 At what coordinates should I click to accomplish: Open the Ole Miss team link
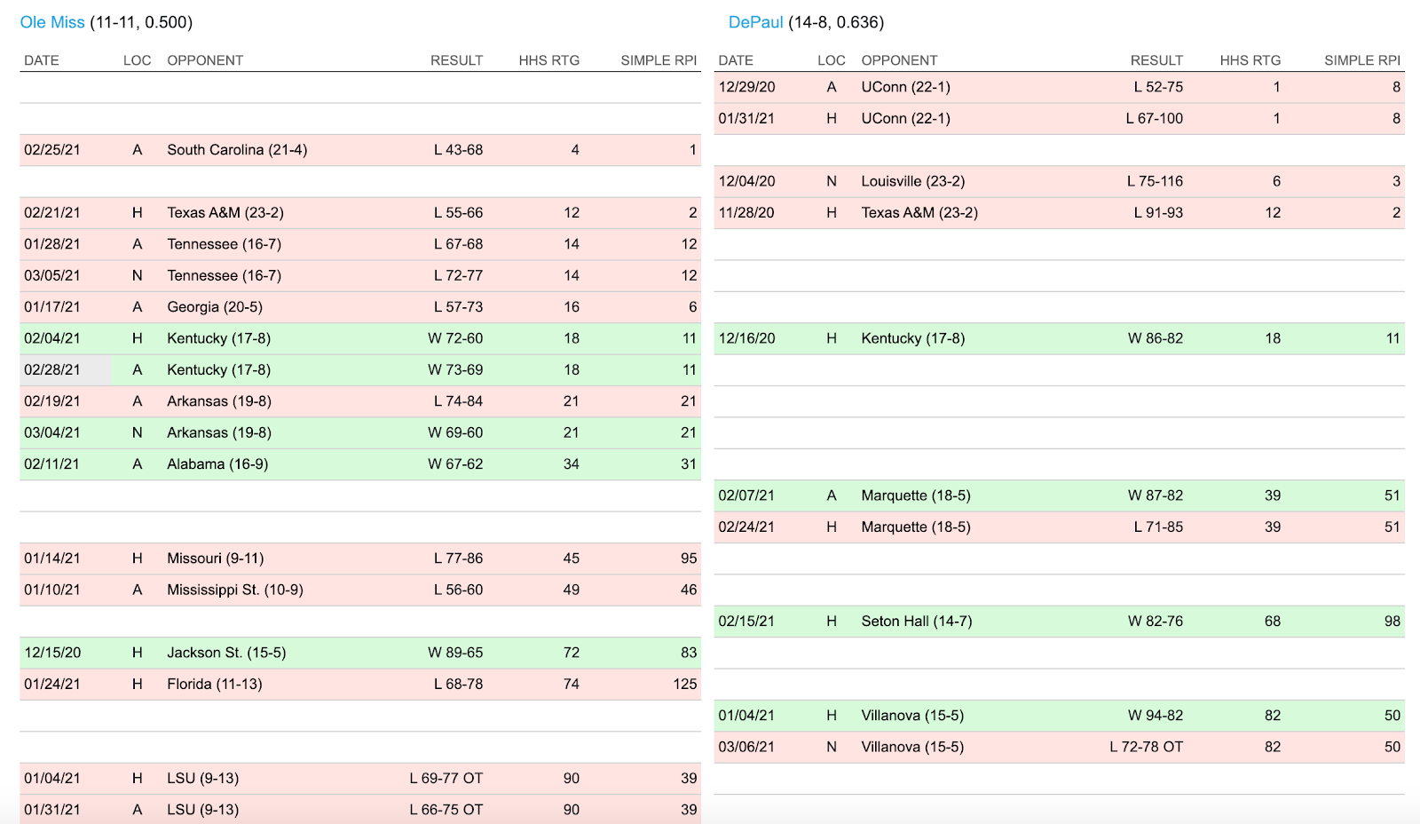[52, 22]
